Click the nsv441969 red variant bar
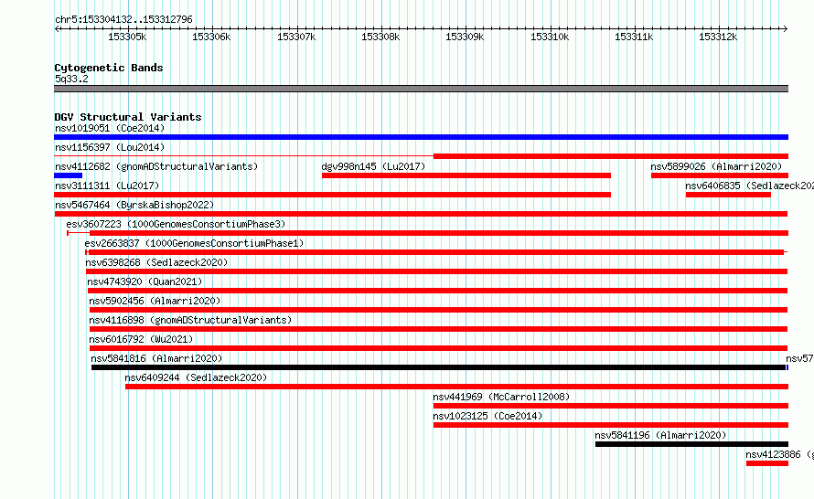This screenshot has width=814, height=499. click(611, 406)
